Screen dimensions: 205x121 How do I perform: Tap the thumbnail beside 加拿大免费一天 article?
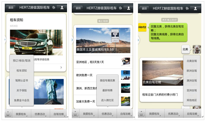coord(126,101)
